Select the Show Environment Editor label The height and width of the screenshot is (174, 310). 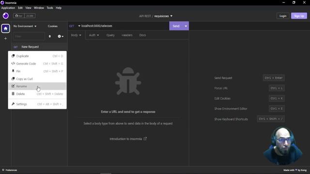[x=231, y=109]
